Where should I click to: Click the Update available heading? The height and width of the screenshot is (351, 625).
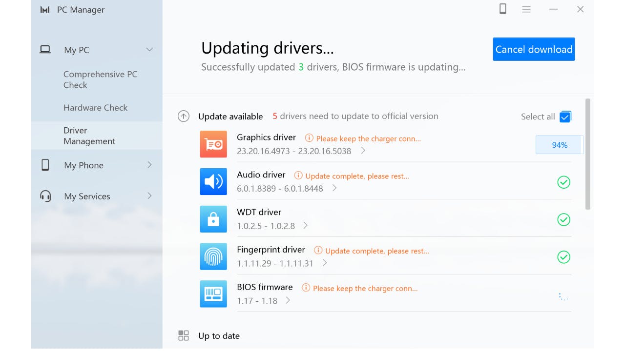[x=230, y=117]
